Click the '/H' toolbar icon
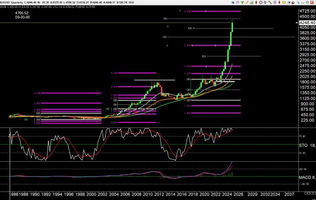Screen dimensions: 316x200 tap(289, 3)
